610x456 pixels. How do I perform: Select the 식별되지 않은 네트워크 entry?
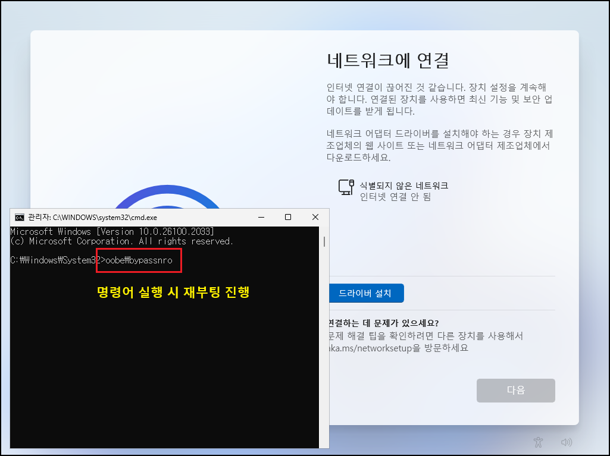pos(393,191)
